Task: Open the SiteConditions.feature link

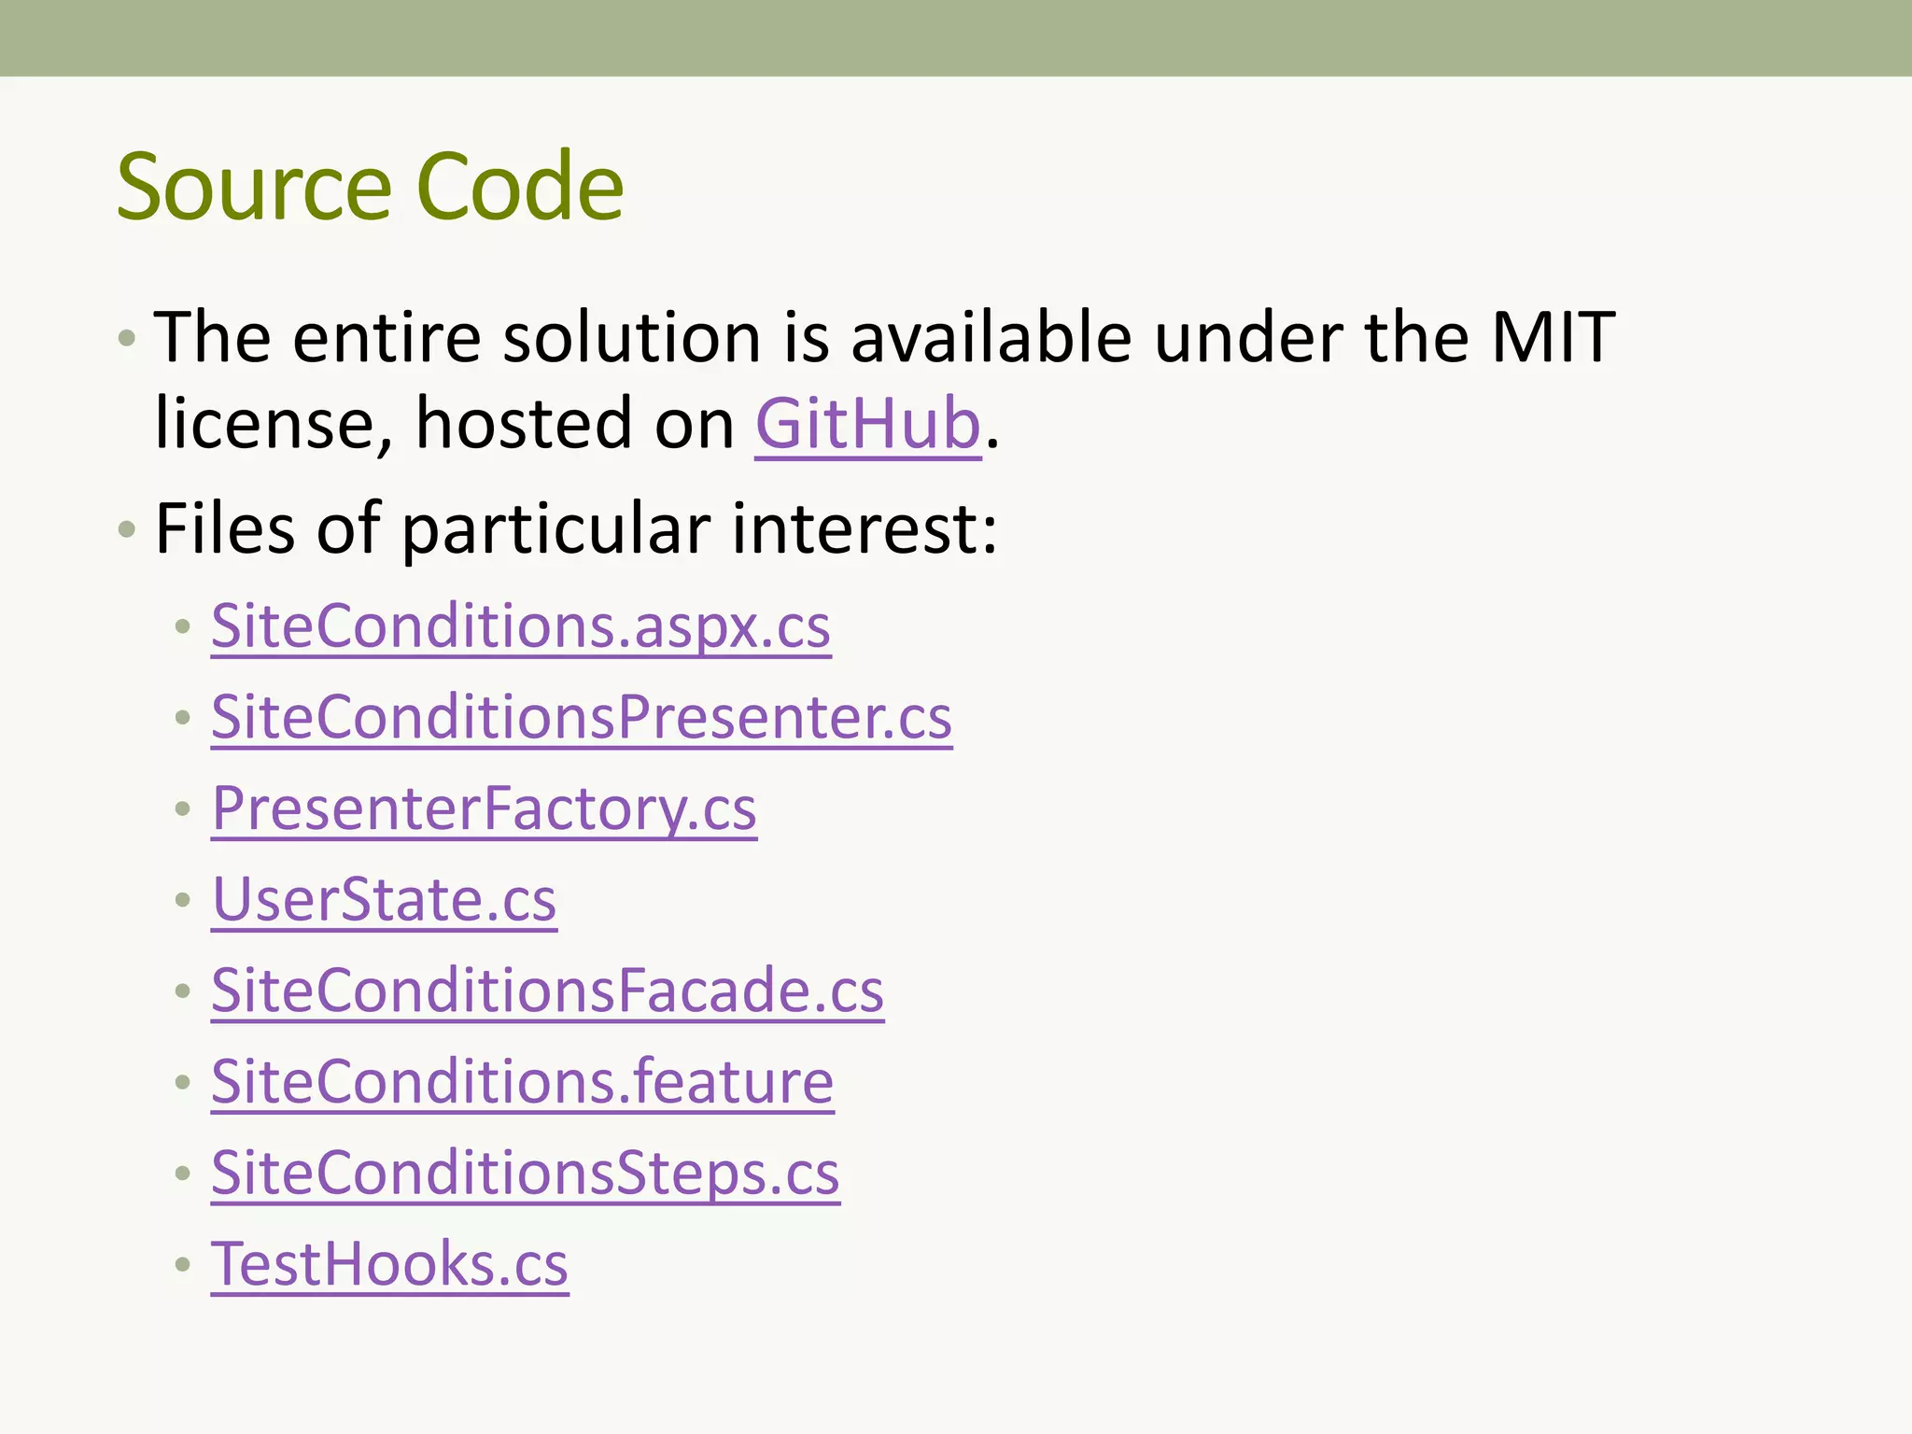Action: point(522,1082)
